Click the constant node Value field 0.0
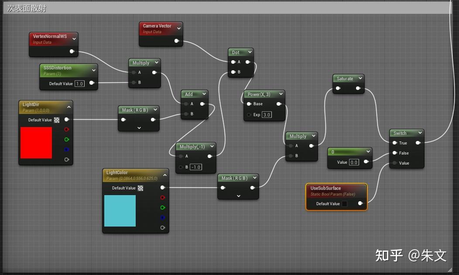The image size is (459, 275). [x=354, y=162]
